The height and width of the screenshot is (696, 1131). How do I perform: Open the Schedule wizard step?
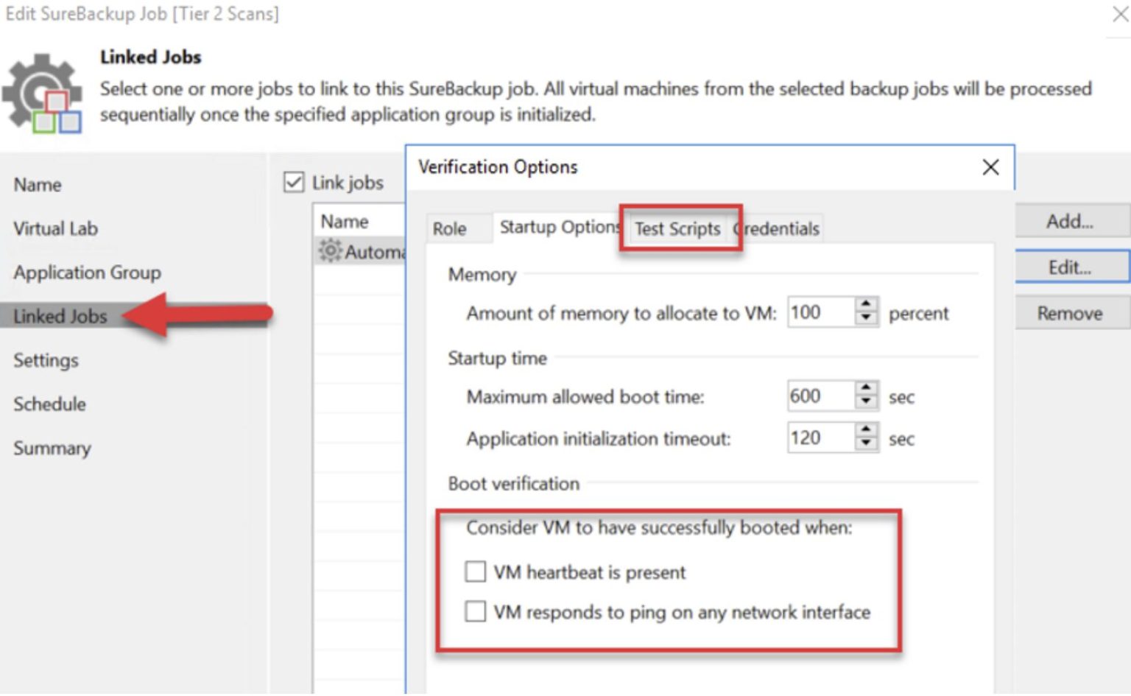49,404
